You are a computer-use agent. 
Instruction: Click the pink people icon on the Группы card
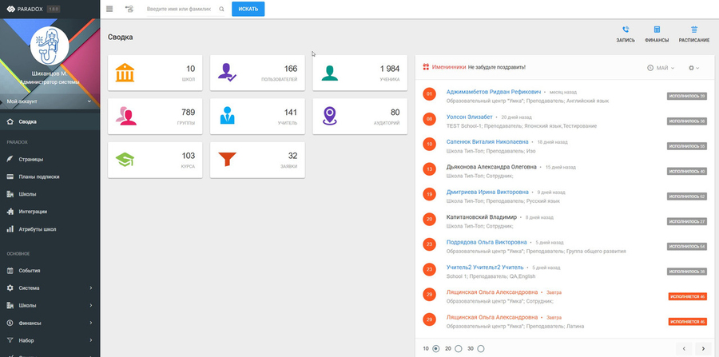pos(125,116)
